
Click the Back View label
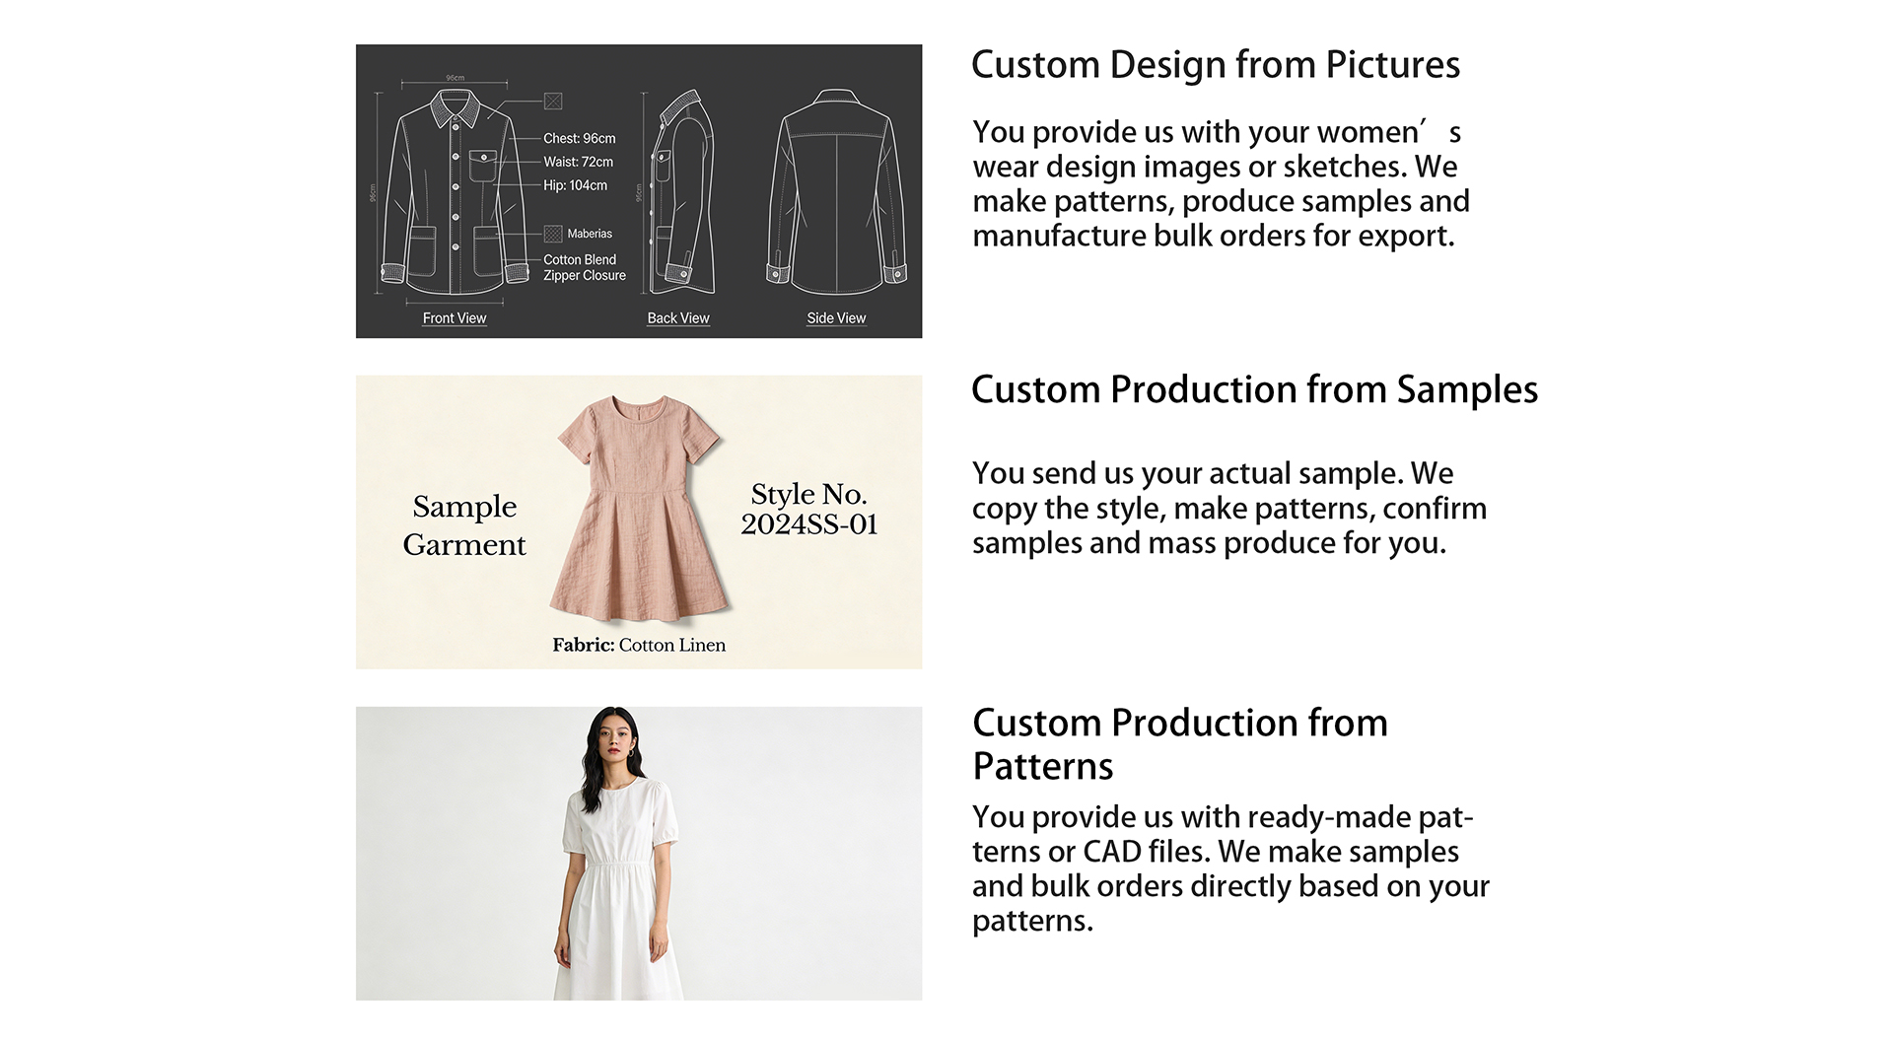pos(678,318)
